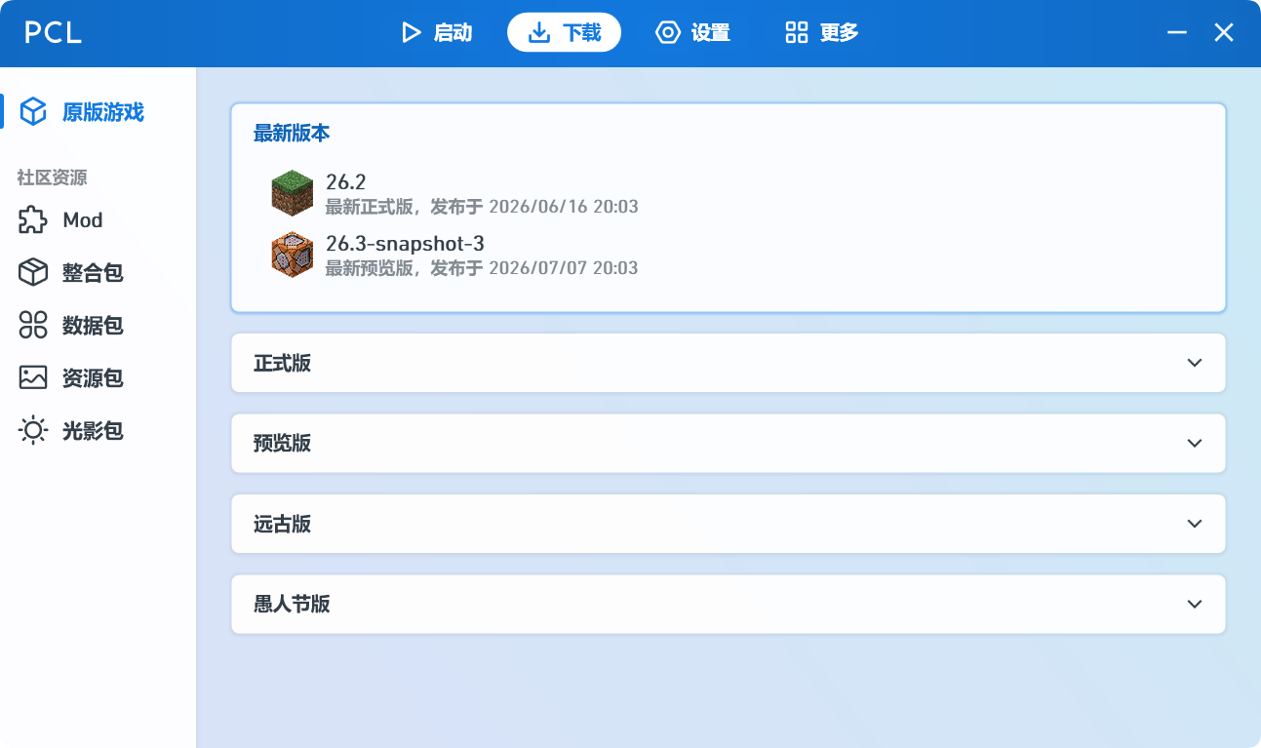Click the puzzle piece icon beside Mod
This screenshot has height=748, width=1261.
tap(33, 220)
